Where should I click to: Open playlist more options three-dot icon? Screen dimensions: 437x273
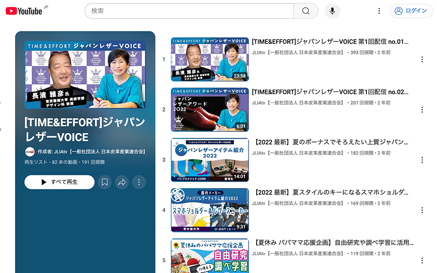coord(139,182)
